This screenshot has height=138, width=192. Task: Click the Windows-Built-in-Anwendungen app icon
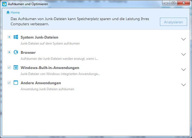tap(16, 67)
